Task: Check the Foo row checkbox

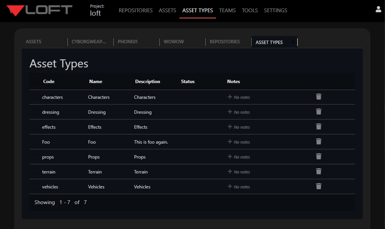Action: (35, 142)
